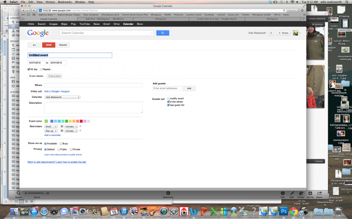Click the Add a Google+ hangout link
This screenshot has height=219, width=352.
click(57, 91)
